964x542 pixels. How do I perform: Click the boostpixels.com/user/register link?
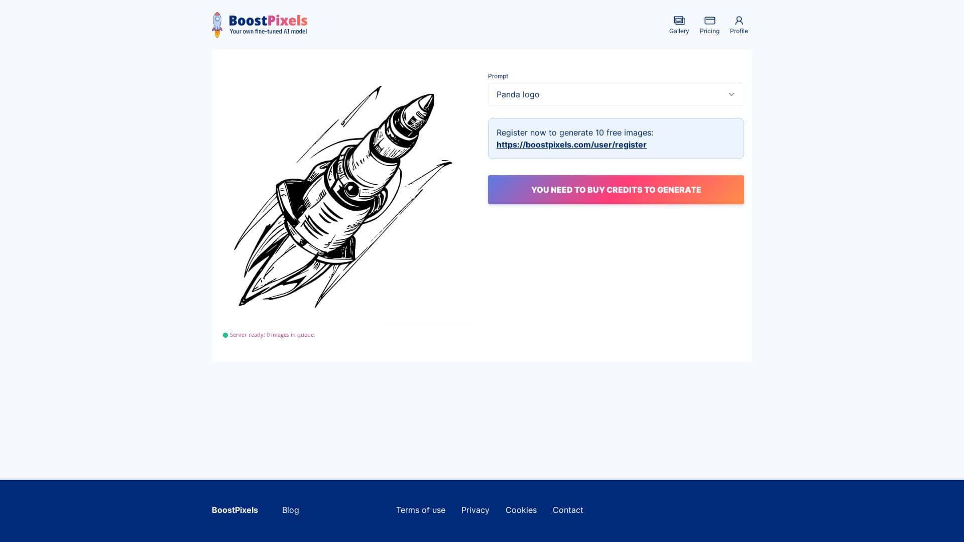(x=571, y=145)
